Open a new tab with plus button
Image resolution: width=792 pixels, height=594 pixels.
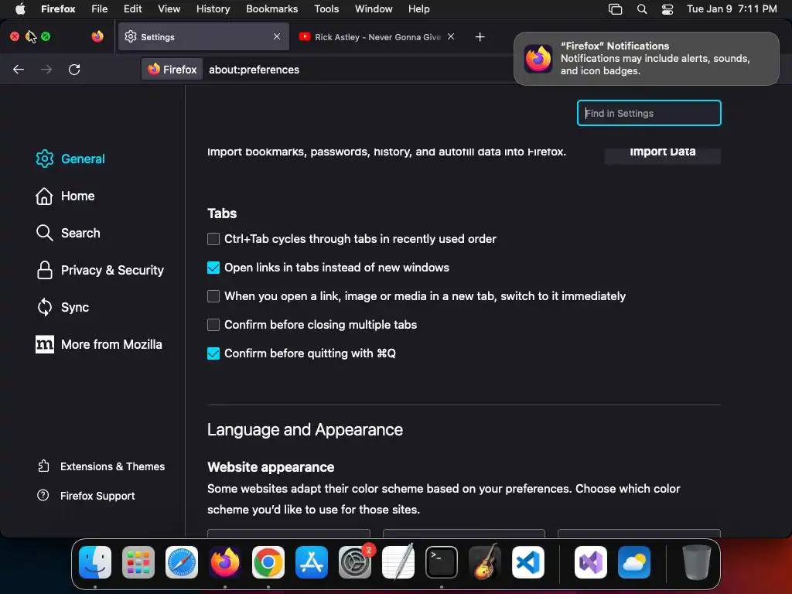[480, 36]
